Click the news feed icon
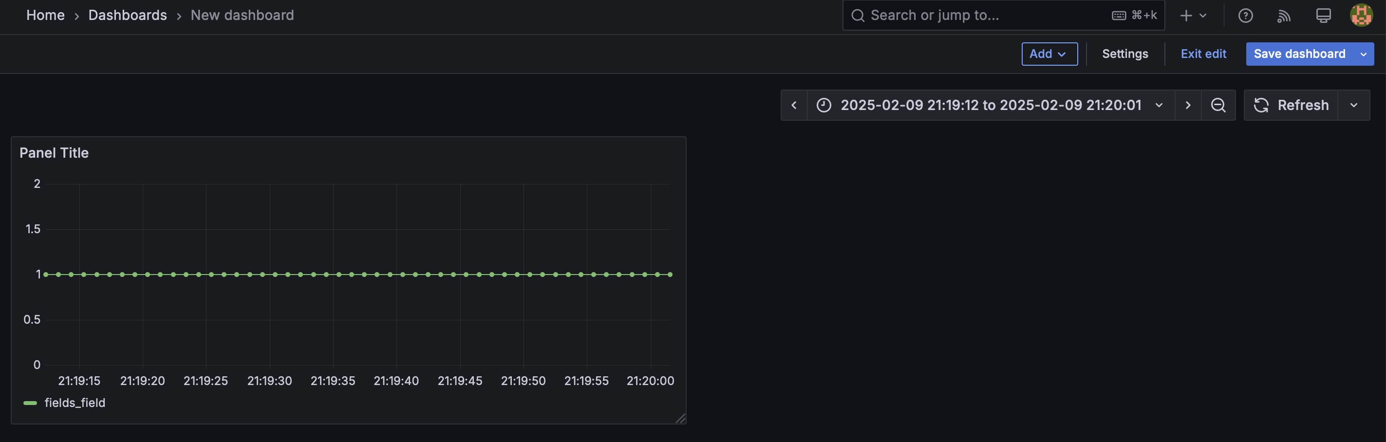 [1284, 15]
